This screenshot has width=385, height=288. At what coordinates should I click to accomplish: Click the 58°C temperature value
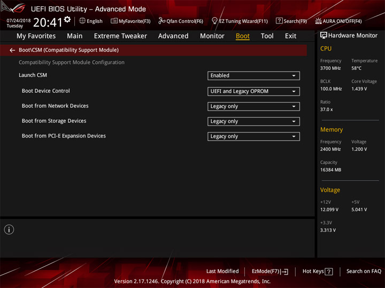(x=356, y=68)
